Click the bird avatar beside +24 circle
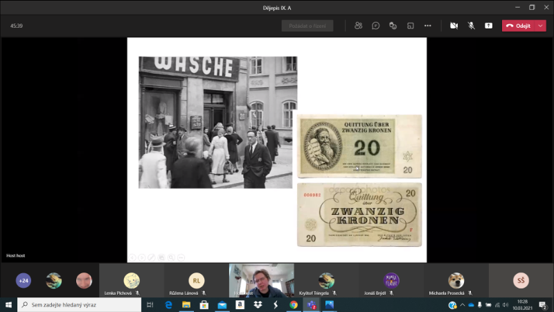The width and height of the screenshot is (554, 312). (54, 281)
